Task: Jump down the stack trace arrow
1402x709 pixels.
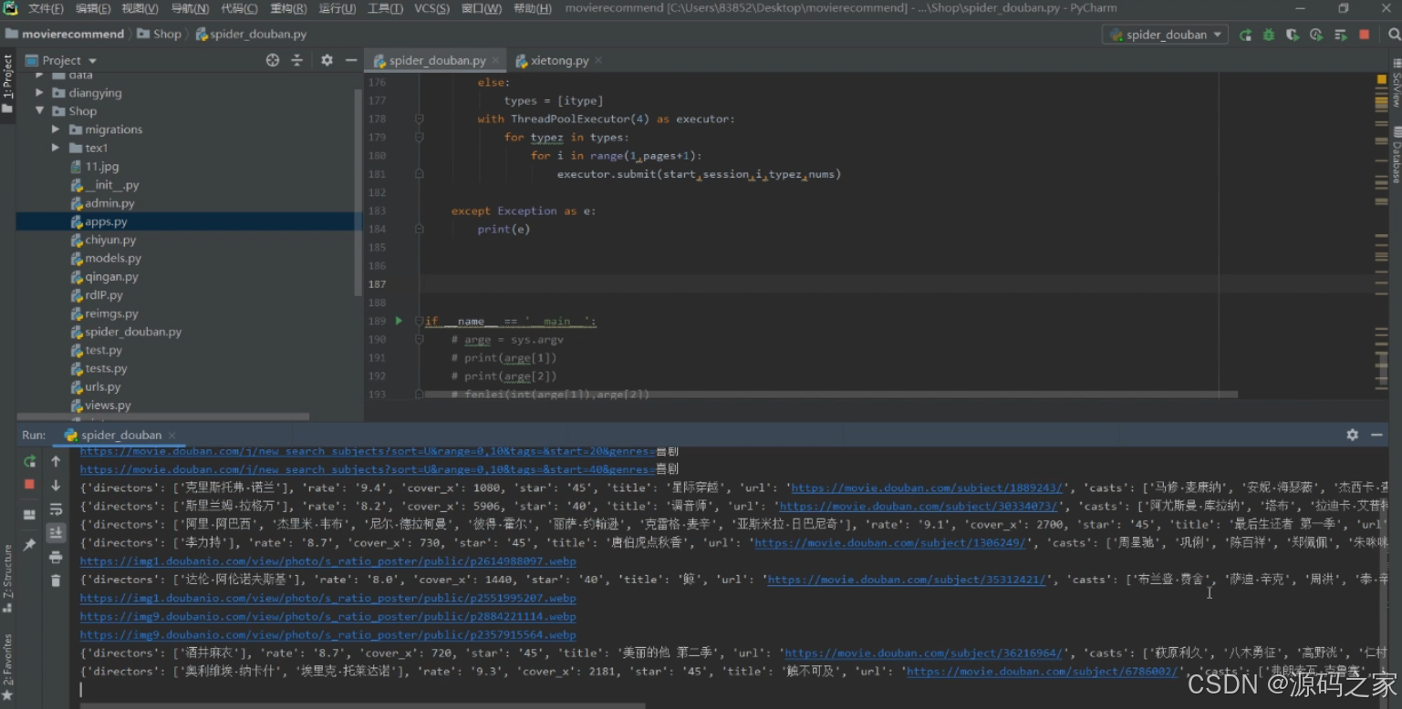Action: point(56,485)
